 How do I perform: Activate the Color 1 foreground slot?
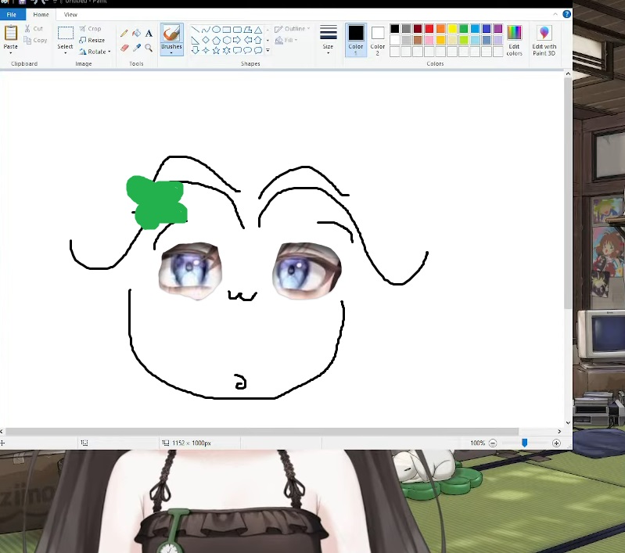point(356,39)
